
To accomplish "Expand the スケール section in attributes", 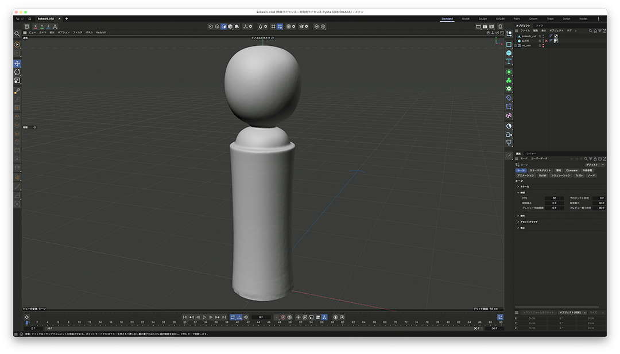I will click(x=524, y=186).
